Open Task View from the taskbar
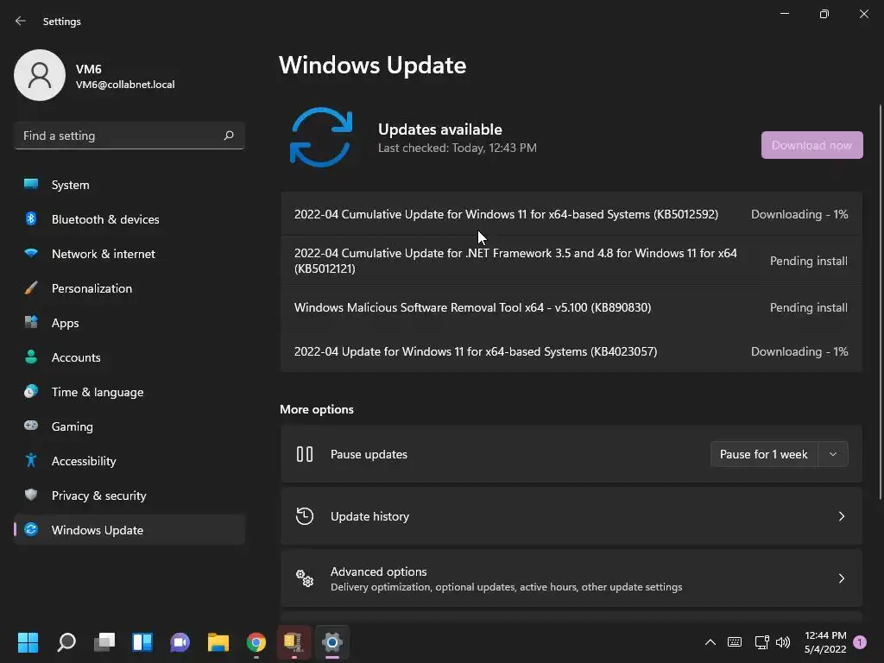Image resolution: width=884 pixels, height=663 pixels. point(104,642)
